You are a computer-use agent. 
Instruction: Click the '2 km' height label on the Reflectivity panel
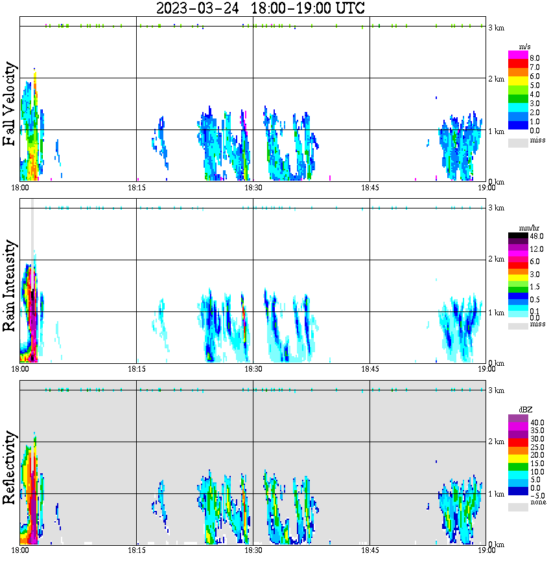click(x=496, y=442)
